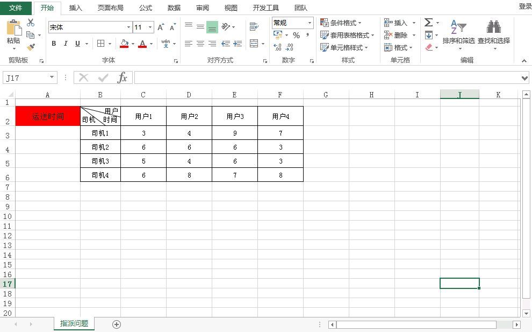Click Increase Decimal icon
Screen dimensions: 532x332
pos(277,47)
